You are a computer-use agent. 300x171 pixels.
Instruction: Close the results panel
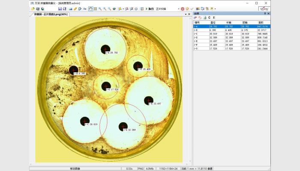pyautogui.click(x=268, y=13)
